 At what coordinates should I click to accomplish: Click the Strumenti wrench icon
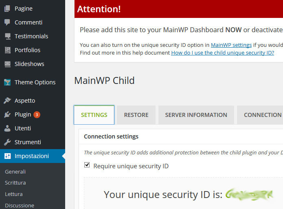click(7, 142)
